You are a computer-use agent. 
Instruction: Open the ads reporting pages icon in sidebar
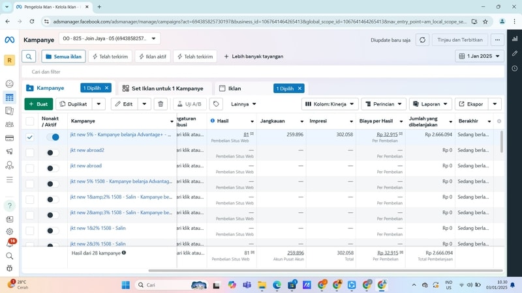pyautogui.click(x=9, y=111)
